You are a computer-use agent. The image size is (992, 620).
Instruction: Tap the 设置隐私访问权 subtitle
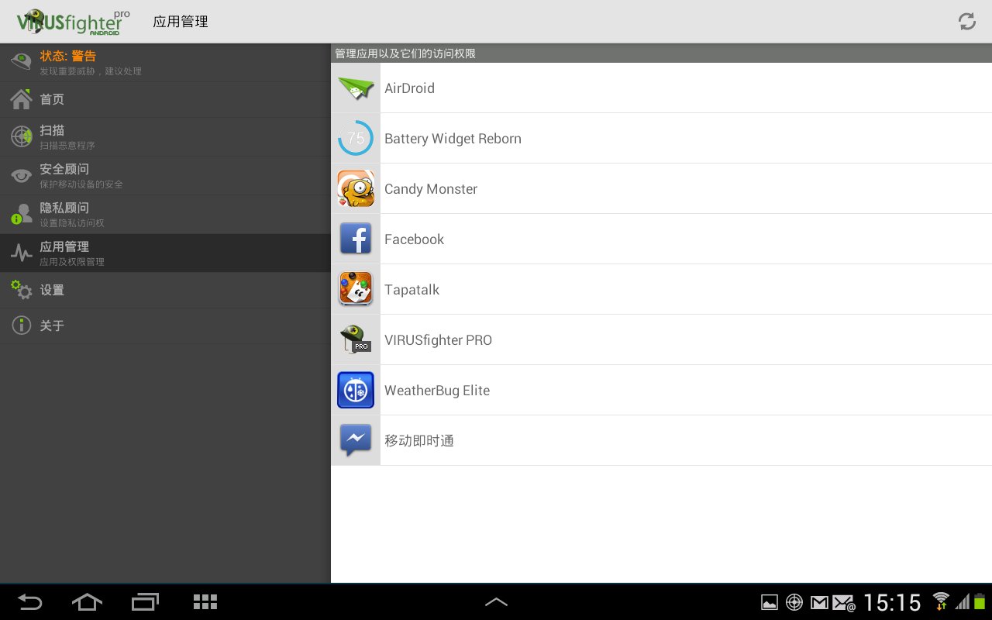tap(72, 223)
